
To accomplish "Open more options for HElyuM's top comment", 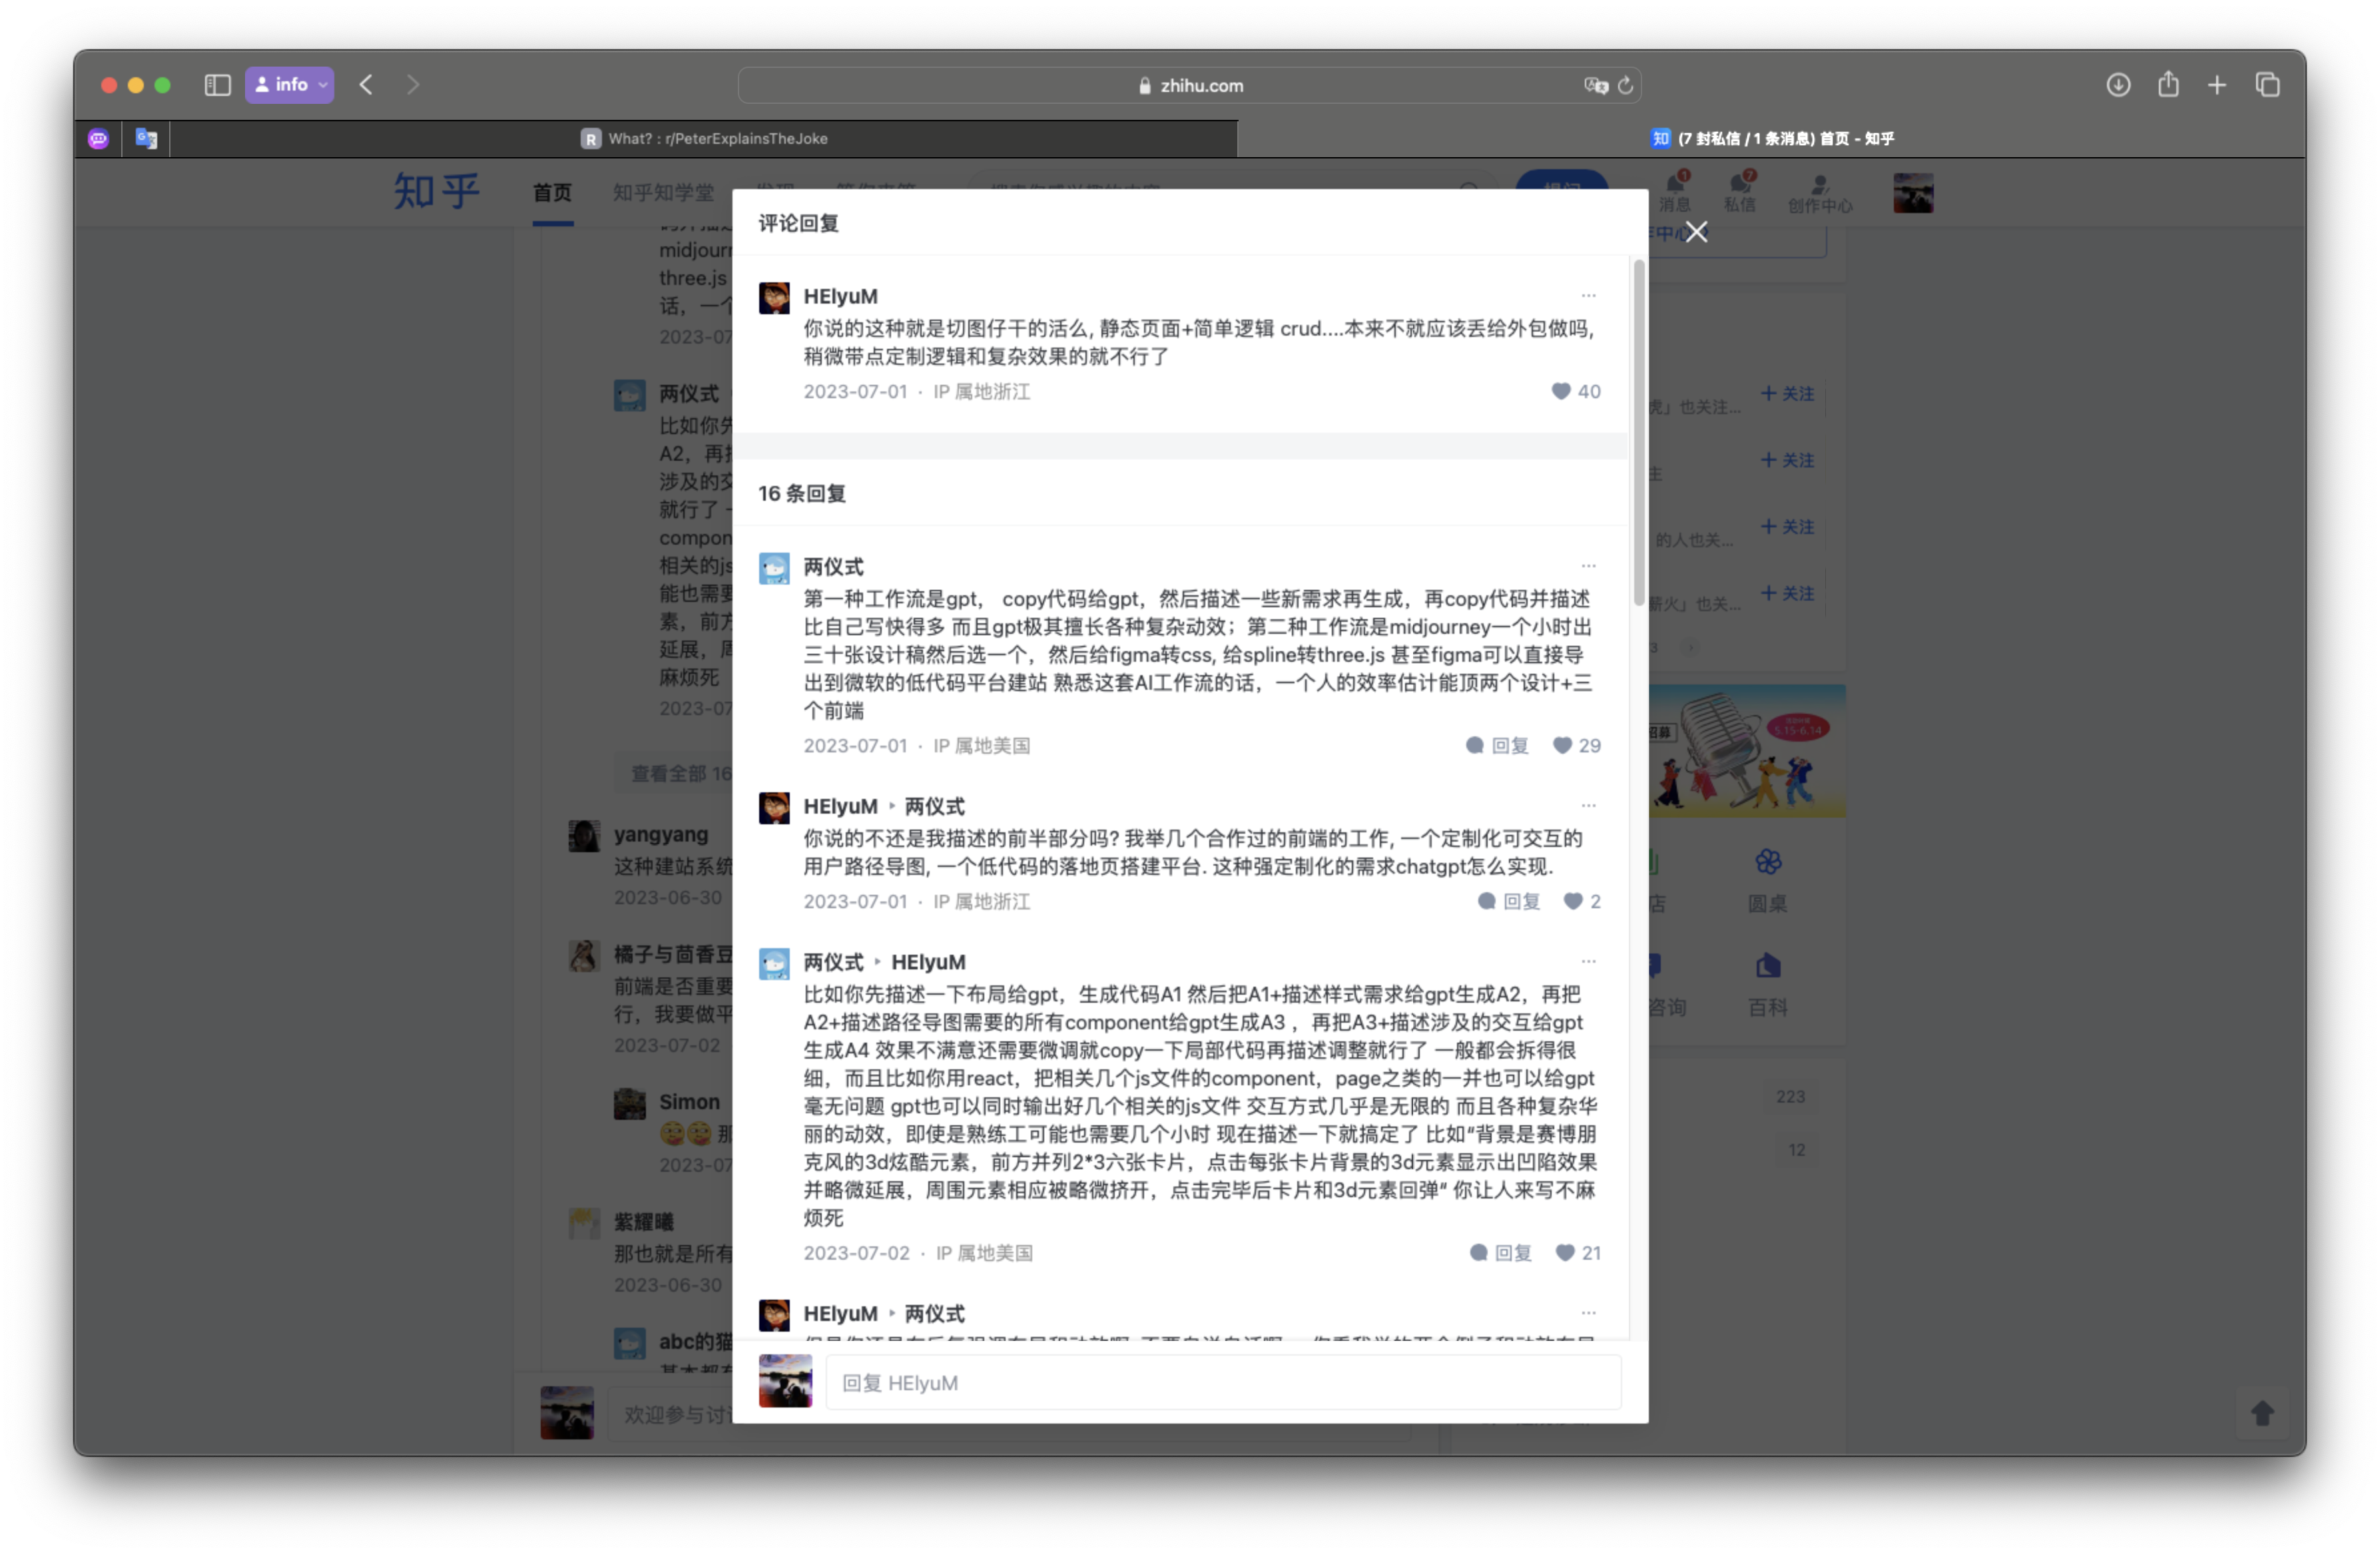I will click(x=1588, y=296).
